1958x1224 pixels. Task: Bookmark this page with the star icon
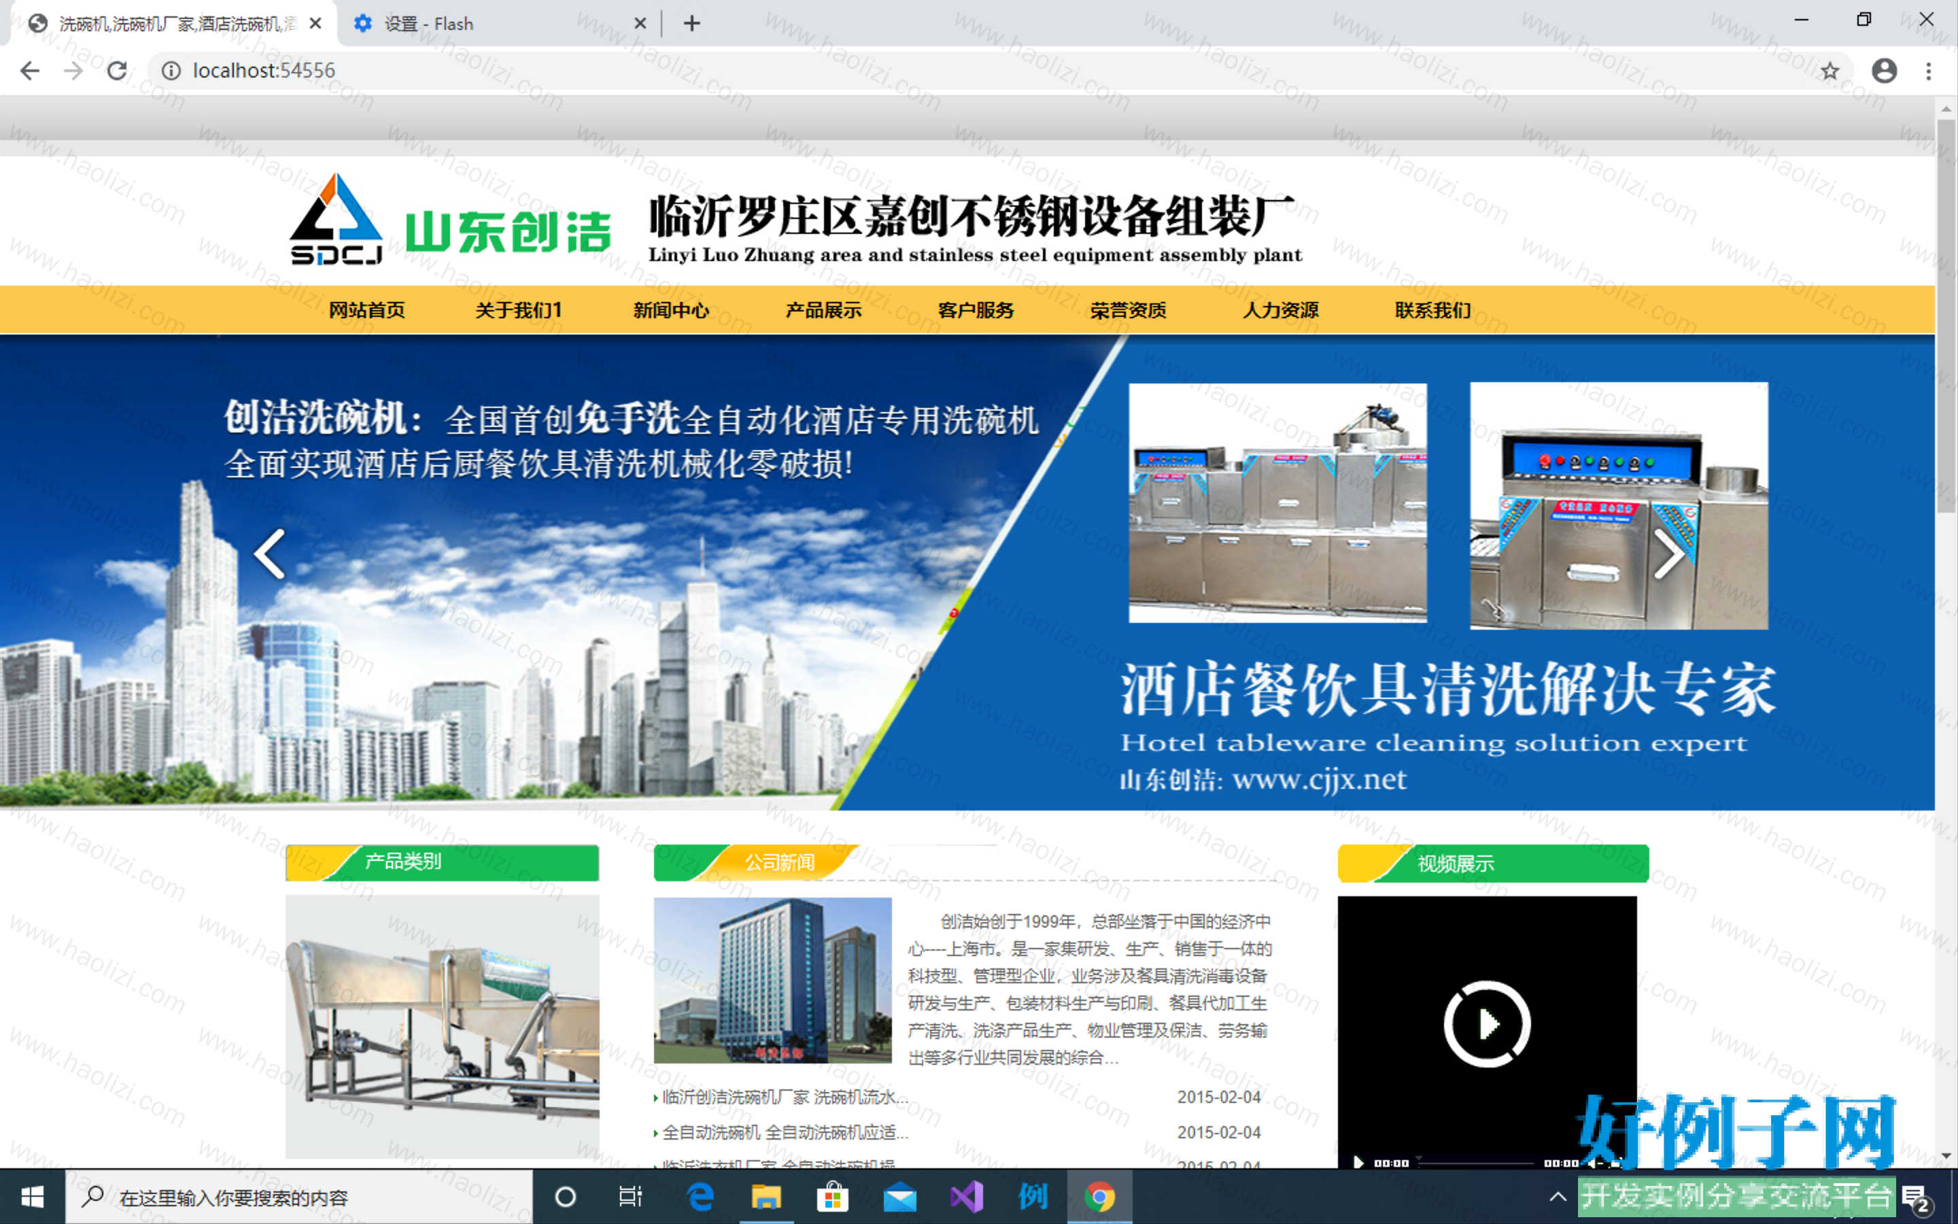pyautogui.click(x=1830, y=71)
